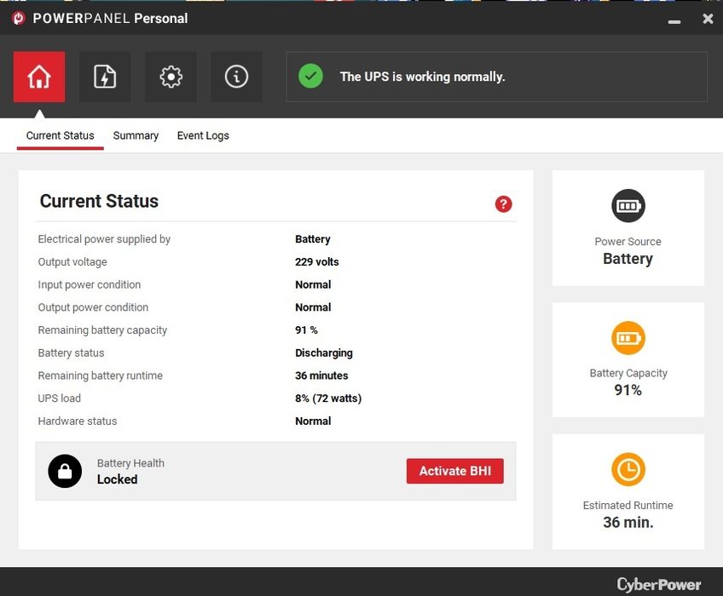This screenshot has width=723, height=596.
Task: Open the Home monitor section
Action: coord(39,77)
